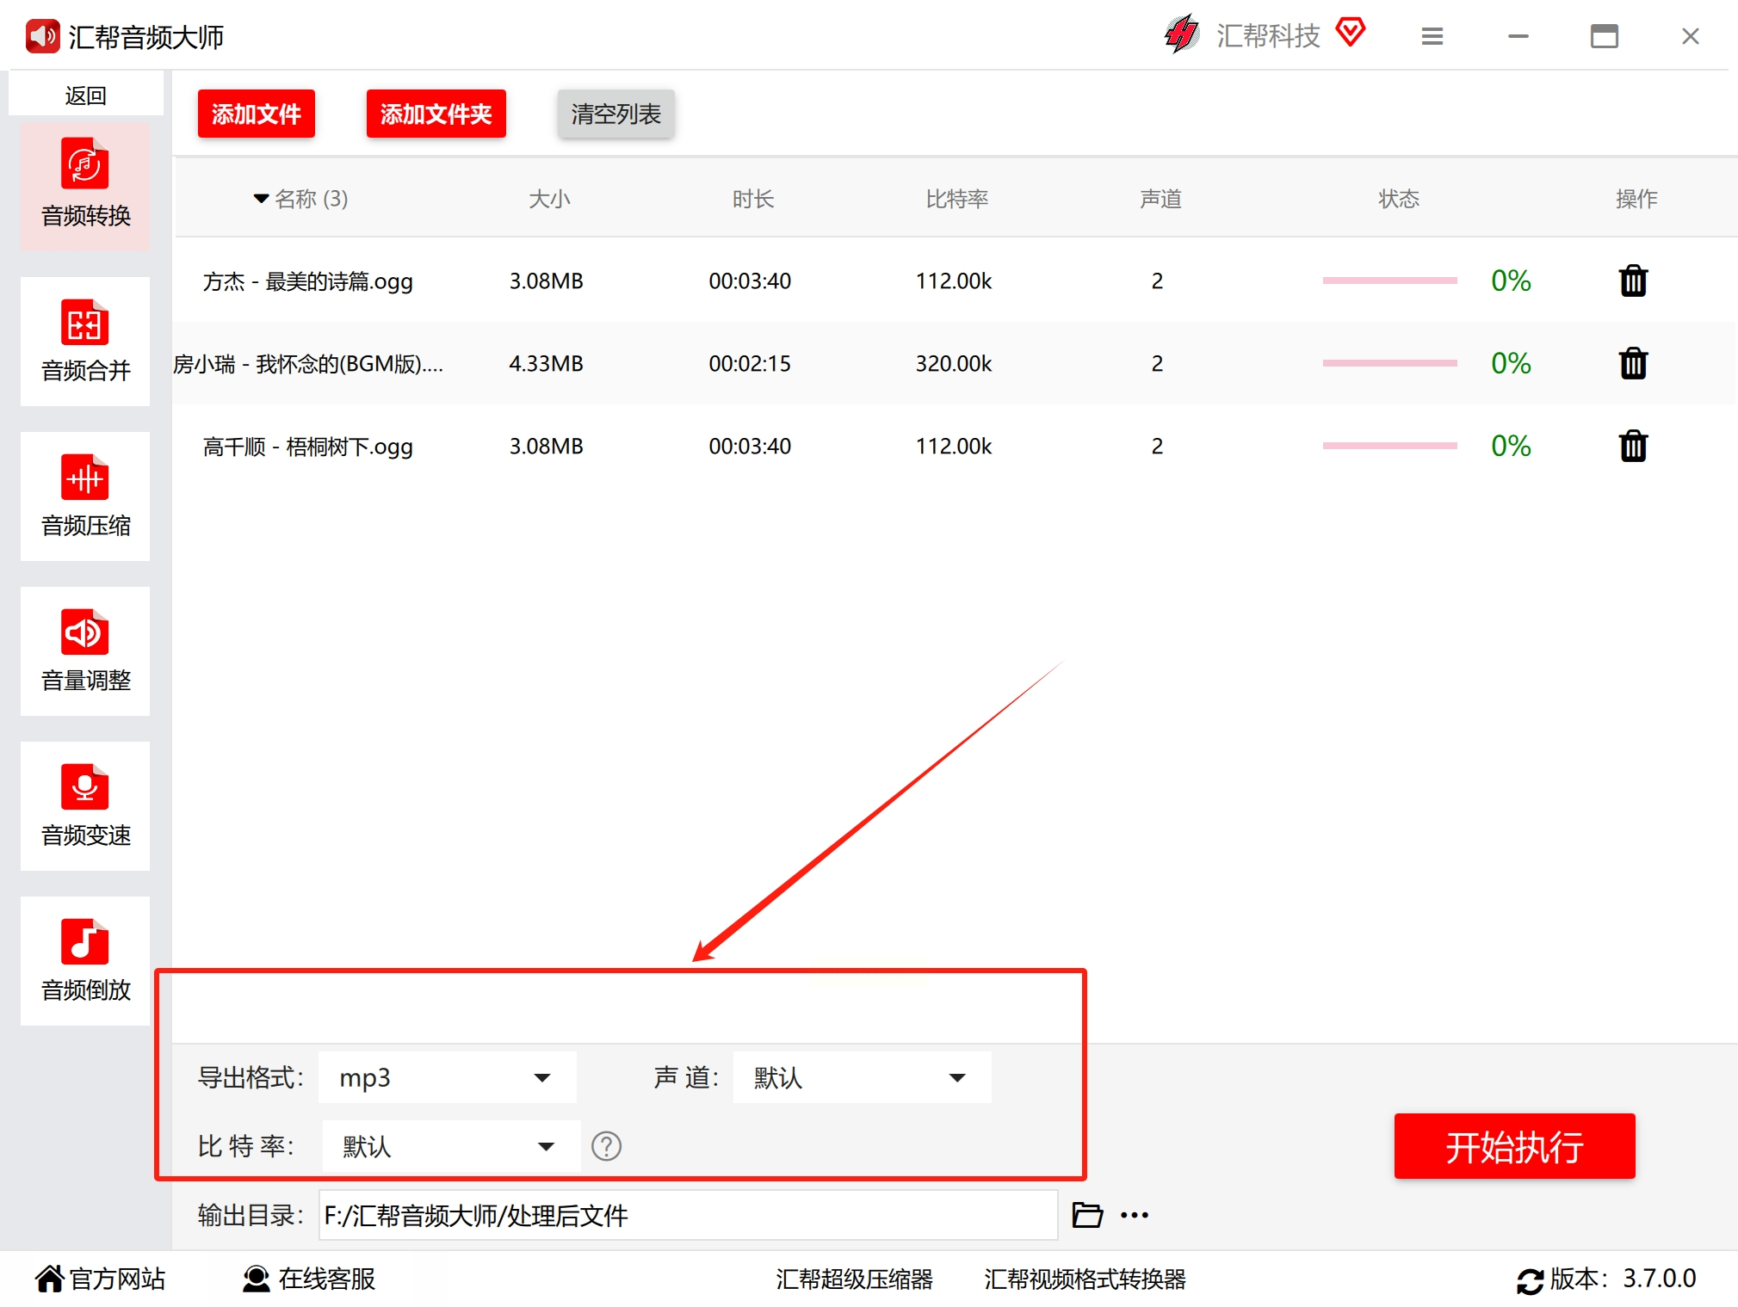Delete the 方杰 - 最美的诗篇.ogg file

coord(1632,281)
